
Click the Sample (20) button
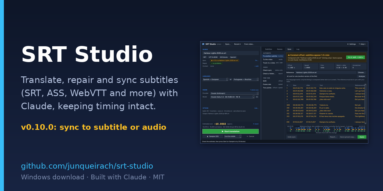[x=212, y=136]
